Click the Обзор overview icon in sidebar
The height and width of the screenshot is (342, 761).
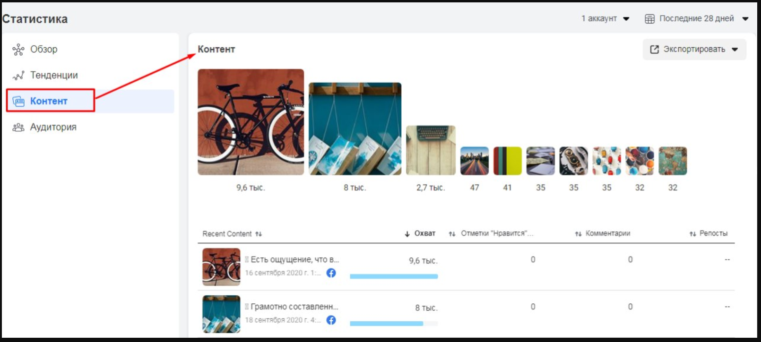pyautogui.click(x=18, y=50)
